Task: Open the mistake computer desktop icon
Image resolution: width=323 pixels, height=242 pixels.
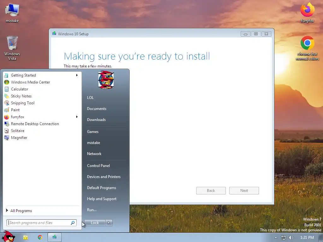Action: tap(12, 13)
